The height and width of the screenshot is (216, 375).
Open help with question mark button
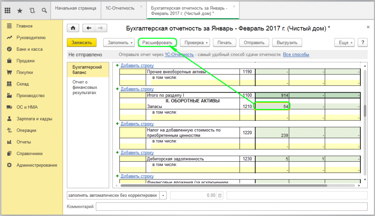point(363,43)
